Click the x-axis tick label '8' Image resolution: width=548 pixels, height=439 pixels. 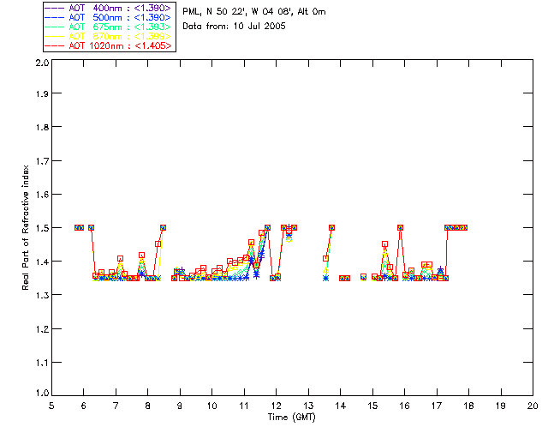coord(148,406)
